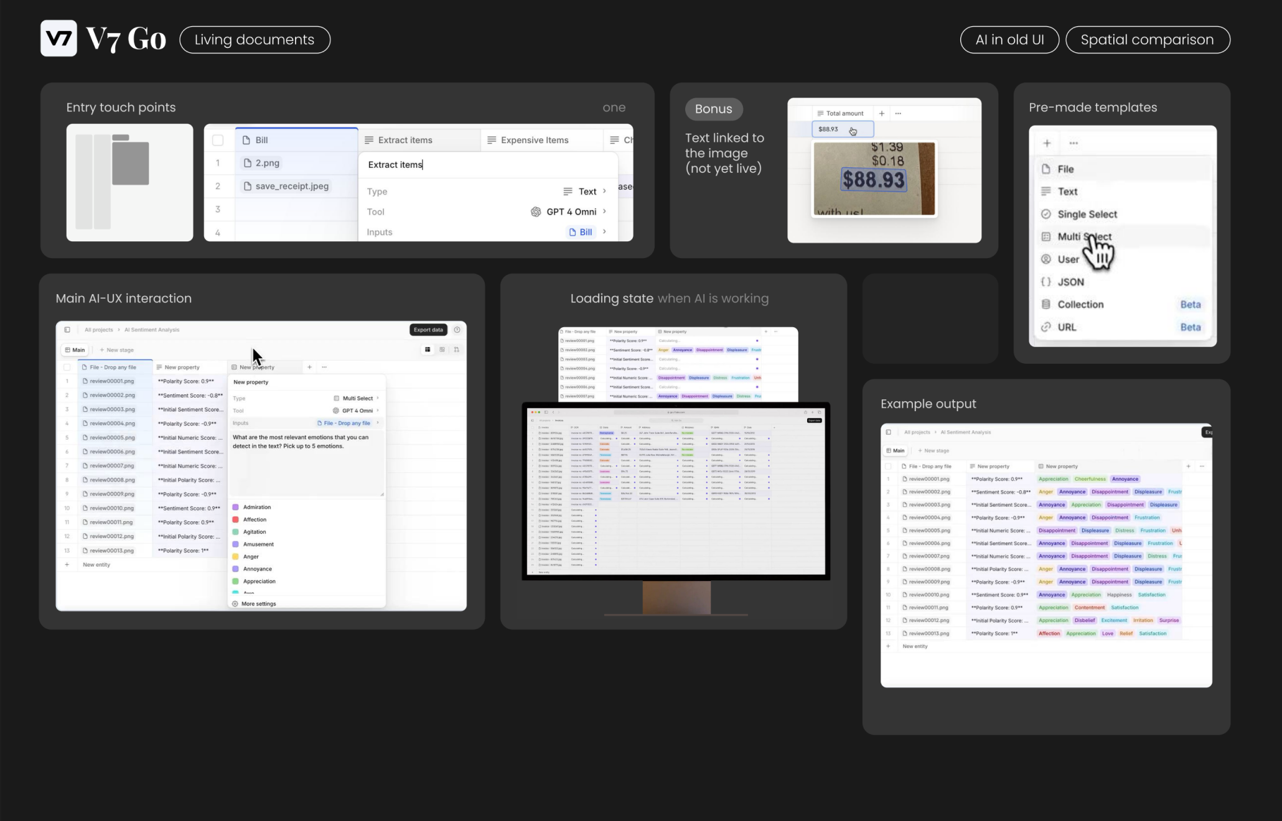Click plus icon next to Total amount
The image size is (1282, 821).
[x=881, y=113]
